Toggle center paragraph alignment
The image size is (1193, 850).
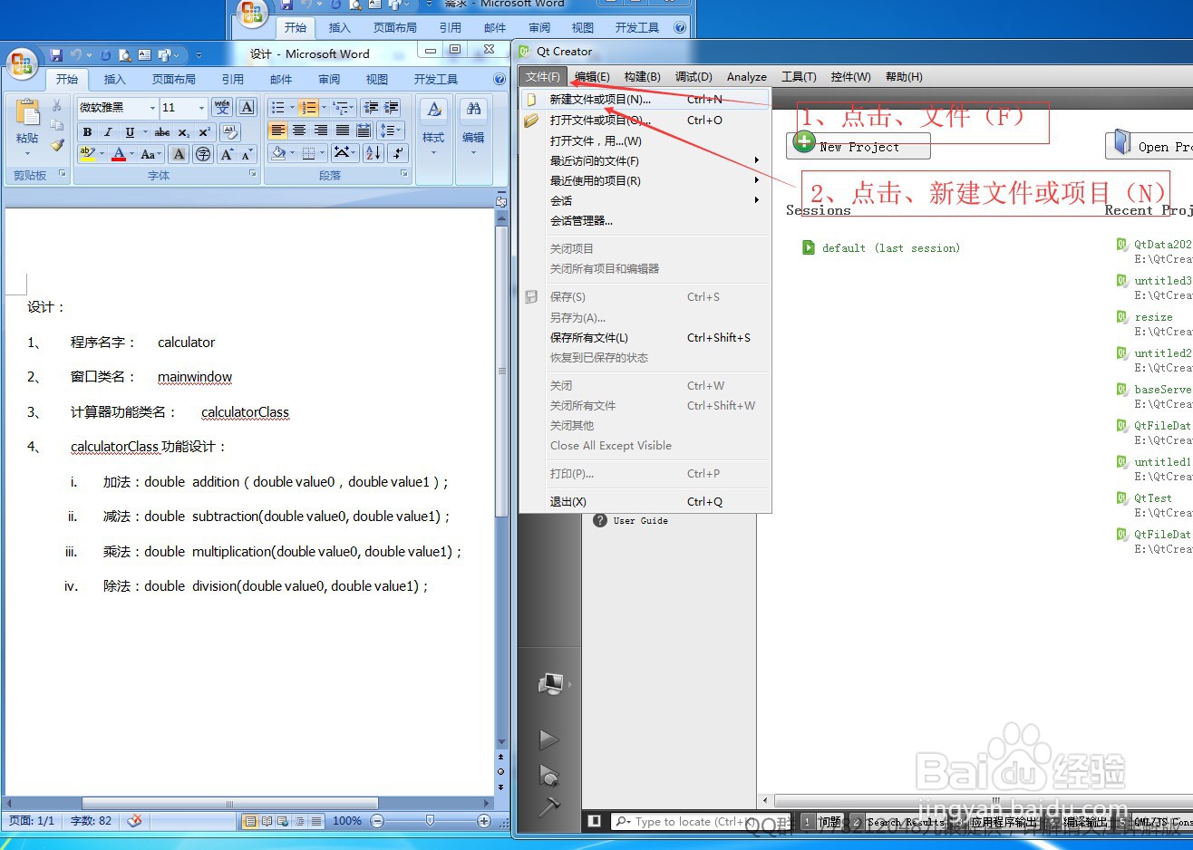click(x=299, y=130)
